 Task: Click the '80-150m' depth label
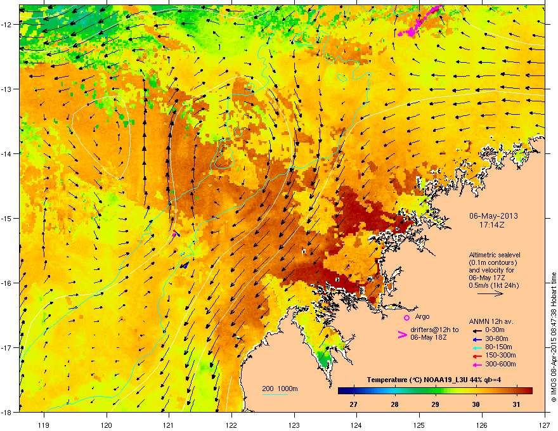[x=498, y=347]
